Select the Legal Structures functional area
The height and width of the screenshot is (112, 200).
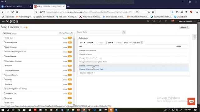point(11,47)
